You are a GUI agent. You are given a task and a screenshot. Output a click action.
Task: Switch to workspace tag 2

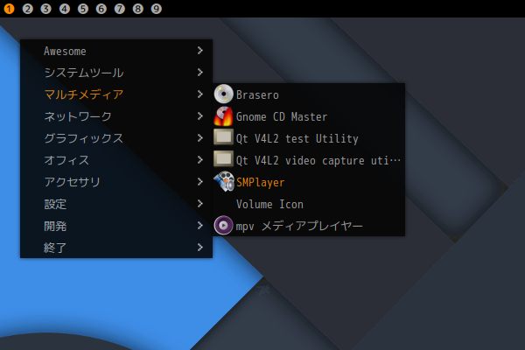point(27,9)
